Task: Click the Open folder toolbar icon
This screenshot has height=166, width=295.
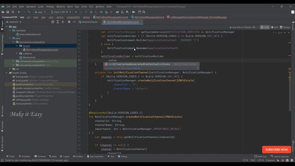Action: tap(3, 12)
